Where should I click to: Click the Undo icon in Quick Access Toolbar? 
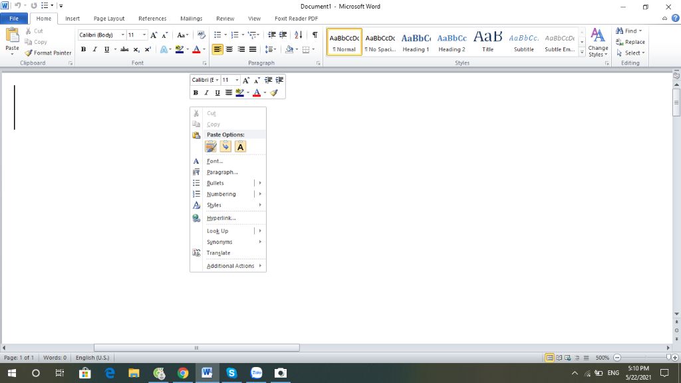point(17,5)
